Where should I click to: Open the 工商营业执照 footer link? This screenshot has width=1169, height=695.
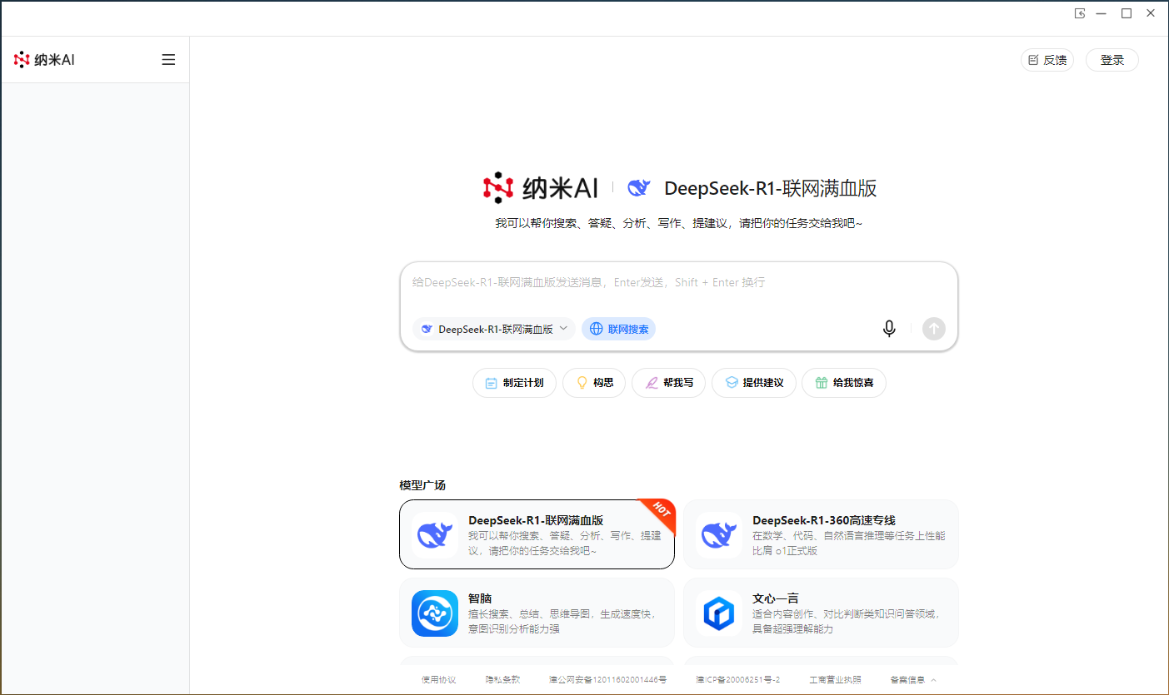click(835, 680)
